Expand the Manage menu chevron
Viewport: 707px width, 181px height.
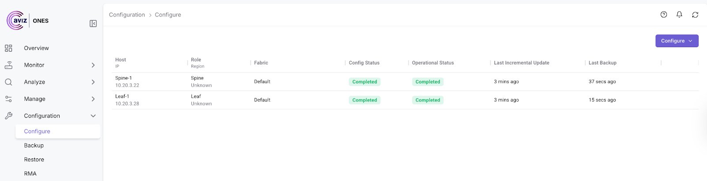[93, 99]
